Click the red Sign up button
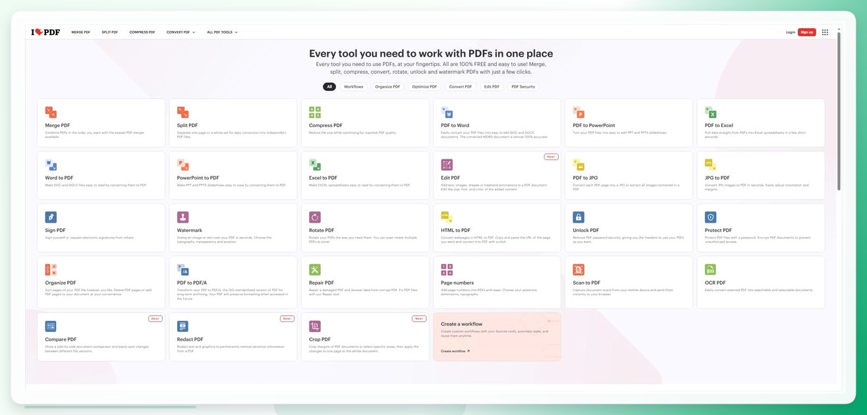This screenshot has height=415, width=867. [x=806, y=32]
